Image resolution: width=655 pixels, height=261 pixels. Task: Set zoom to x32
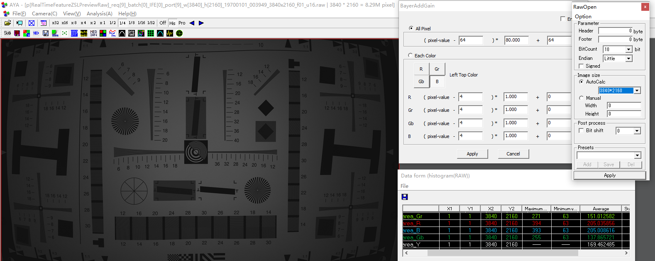[55, 23]
